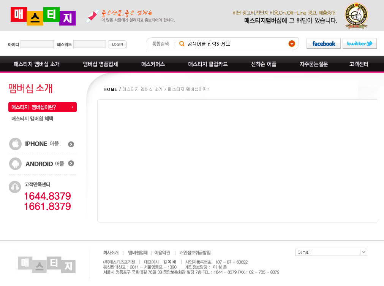Click the 맴버십 소개 sidebar heading
This screenshot has width=384, height=286.
click(x=30, y=88)
